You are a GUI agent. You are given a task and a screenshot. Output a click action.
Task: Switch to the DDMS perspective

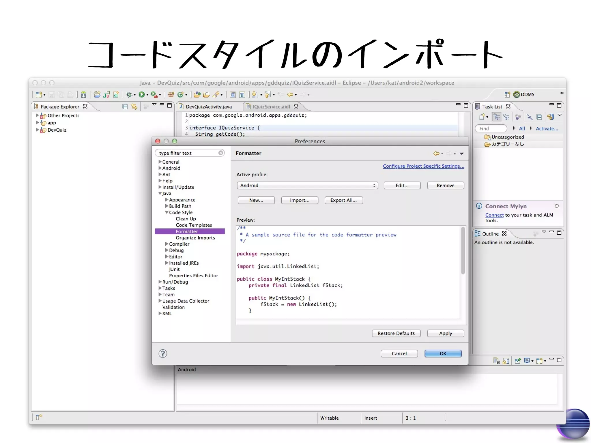[524, 94]
